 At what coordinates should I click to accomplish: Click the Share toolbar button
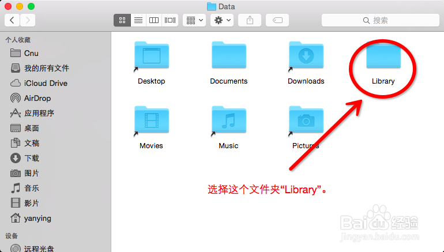pyautogui.click(x=250, y=20)
